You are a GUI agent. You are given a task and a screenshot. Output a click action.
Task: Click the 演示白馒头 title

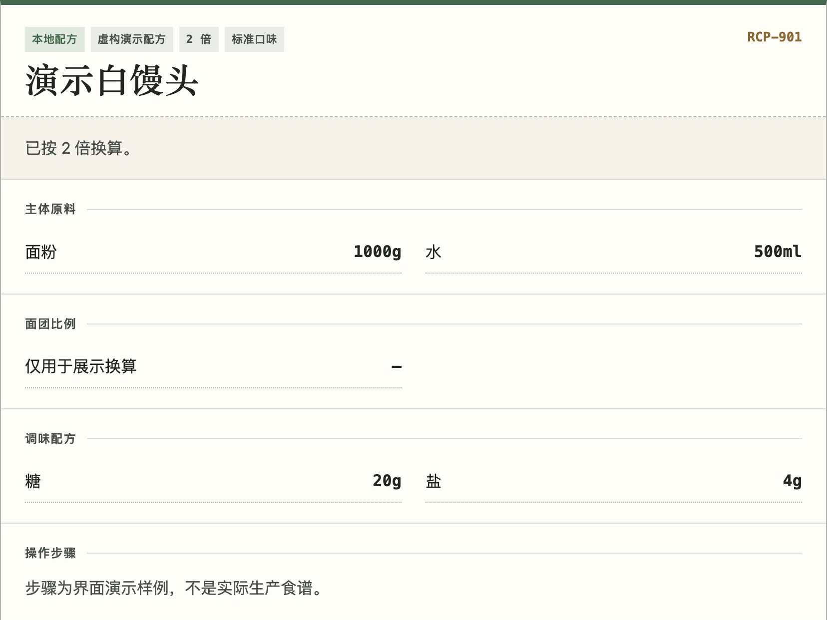point(112,81)
